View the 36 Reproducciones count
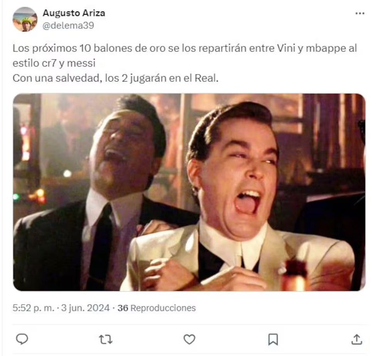Viewport: 376px width, 356px height. 156,308
